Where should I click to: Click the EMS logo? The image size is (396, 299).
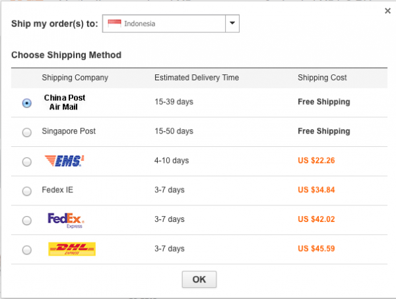pyautogui.click(x=65, y=161)
